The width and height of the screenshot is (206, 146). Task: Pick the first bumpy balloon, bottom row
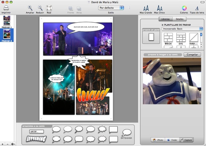point(56,139)
